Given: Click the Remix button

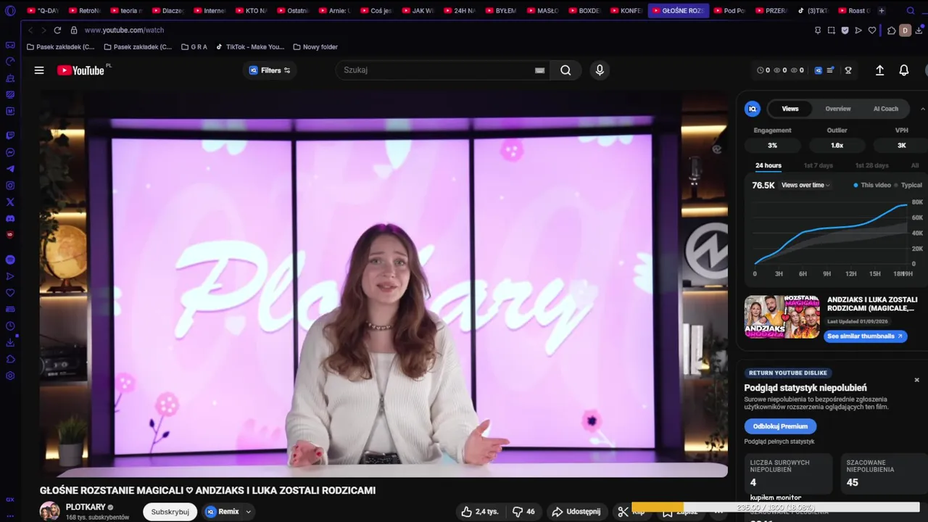Looking at the screenshot, I should tap(222, 511).
